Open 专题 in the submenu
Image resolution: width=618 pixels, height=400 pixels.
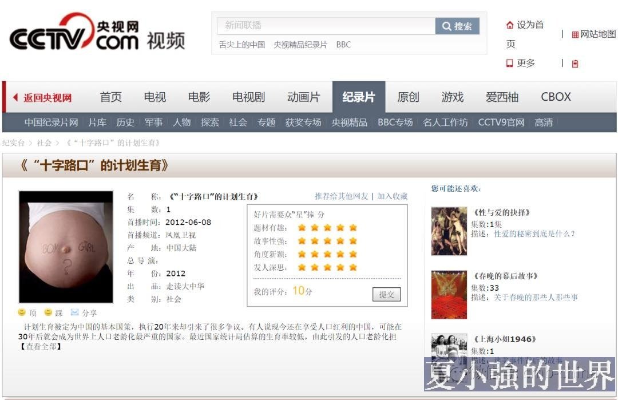pos(266,122)
